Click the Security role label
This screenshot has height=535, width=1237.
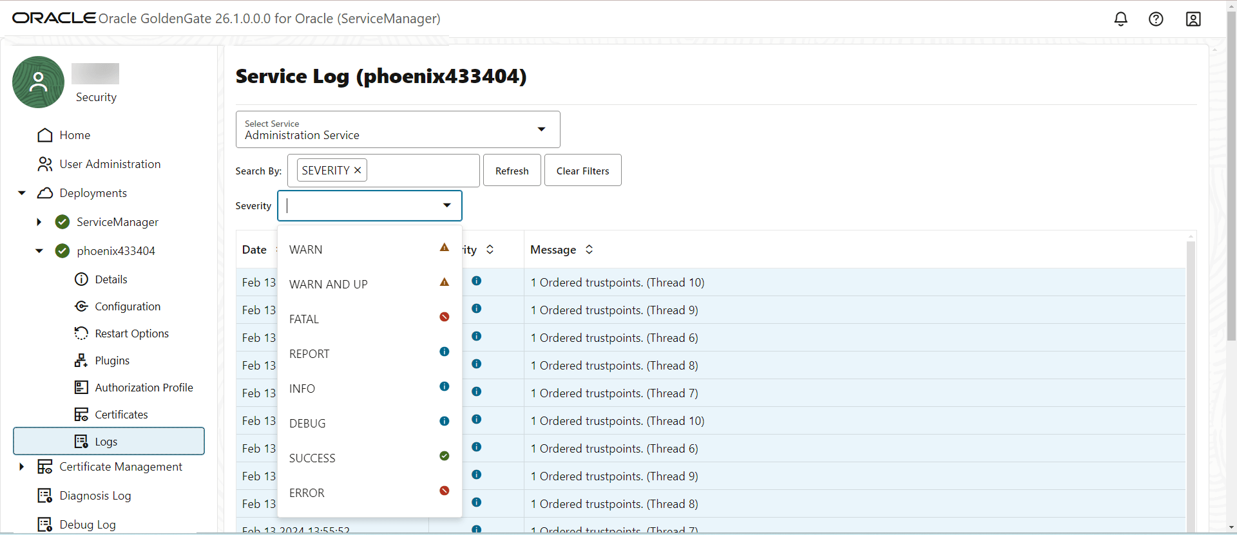[96, 97]
